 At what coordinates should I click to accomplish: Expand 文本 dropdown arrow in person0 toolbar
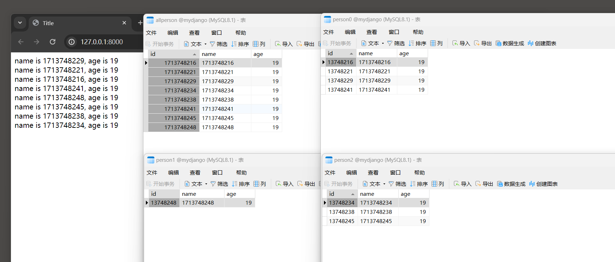tap(383, 43)
